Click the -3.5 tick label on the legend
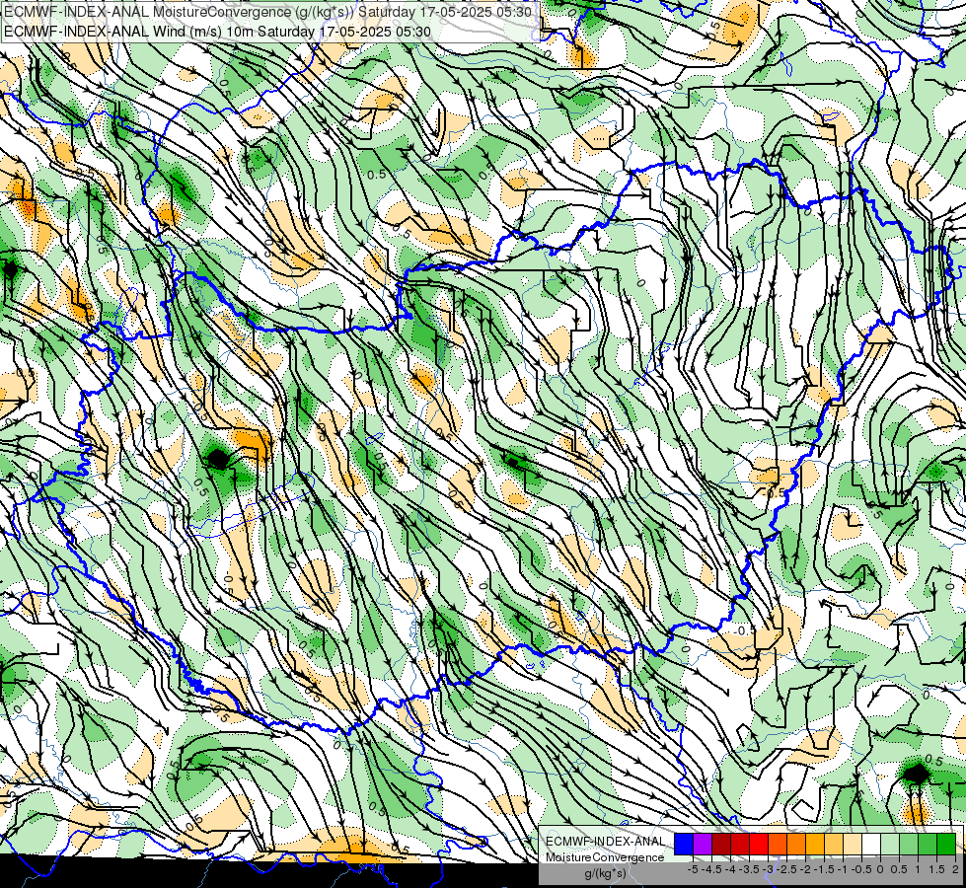 tap(749, 869)
